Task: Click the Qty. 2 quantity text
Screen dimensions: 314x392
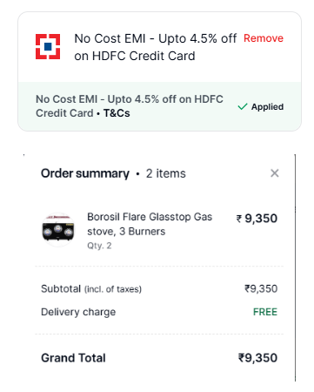Action: coord(99,246)
